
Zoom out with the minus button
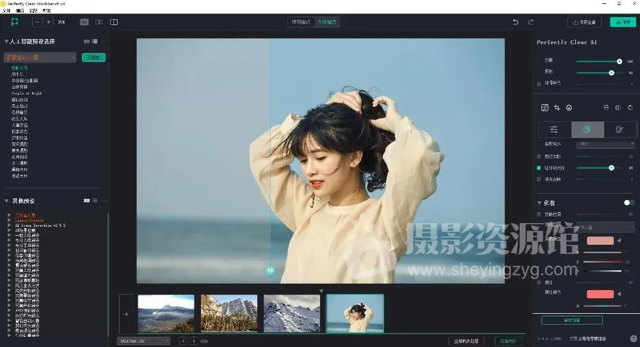37,22
